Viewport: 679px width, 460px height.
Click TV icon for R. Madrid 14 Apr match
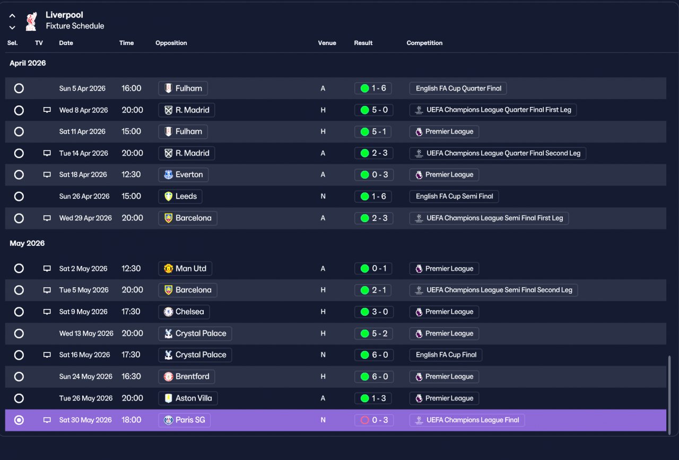tap(47, 153)
